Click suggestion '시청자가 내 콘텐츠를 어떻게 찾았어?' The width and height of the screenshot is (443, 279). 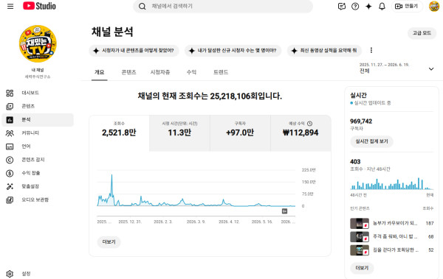point(134,51)
